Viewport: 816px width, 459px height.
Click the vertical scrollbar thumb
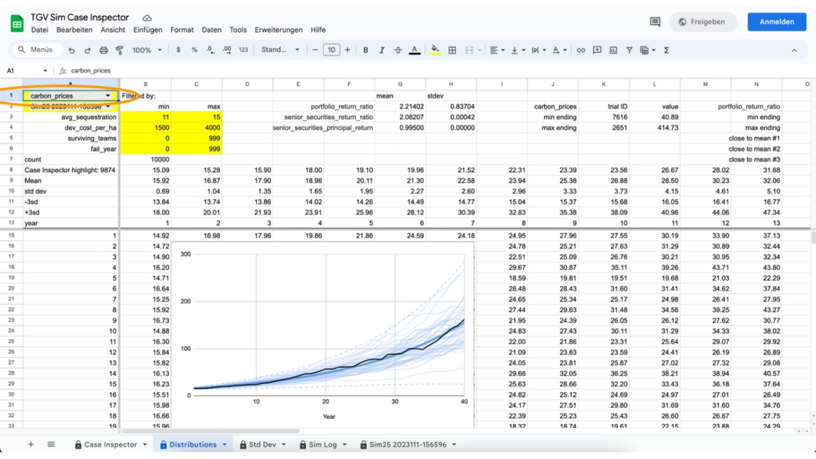[x=813, y=237]
